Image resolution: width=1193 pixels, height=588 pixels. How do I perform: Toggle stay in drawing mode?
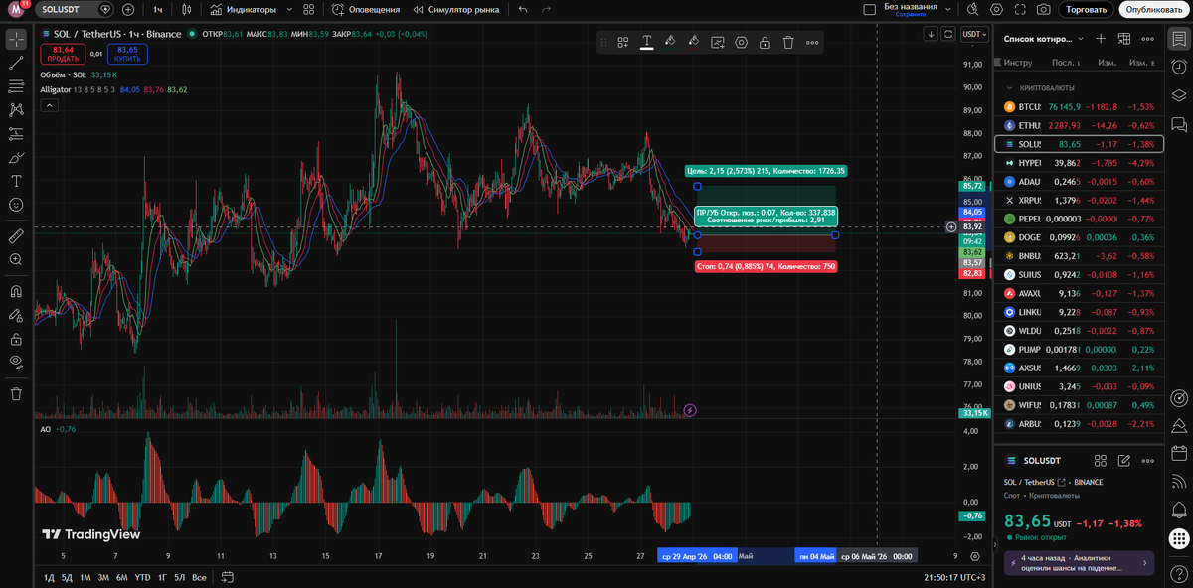(16, 315)
